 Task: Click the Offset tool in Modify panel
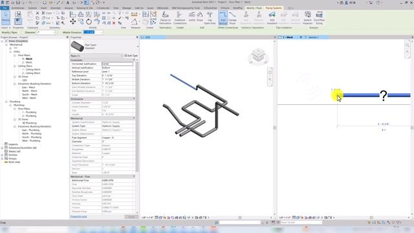(81, 14)
